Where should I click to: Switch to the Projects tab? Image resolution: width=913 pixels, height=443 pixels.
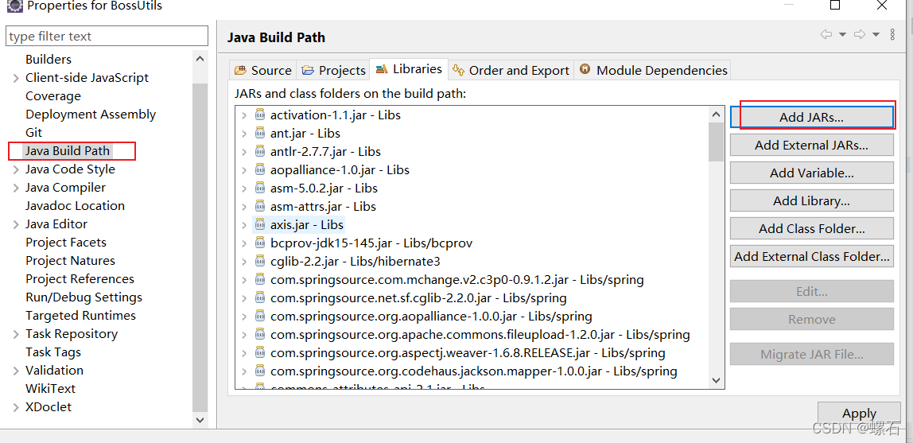(334, 71)
